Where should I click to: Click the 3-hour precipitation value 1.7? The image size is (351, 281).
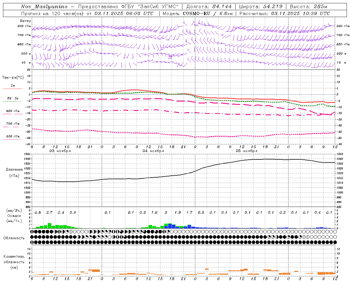pyautogui.click(x=189, y=213)
